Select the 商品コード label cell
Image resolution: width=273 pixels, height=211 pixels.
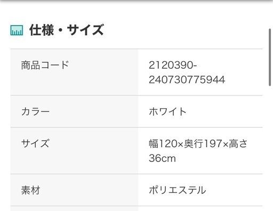point(74,72)
